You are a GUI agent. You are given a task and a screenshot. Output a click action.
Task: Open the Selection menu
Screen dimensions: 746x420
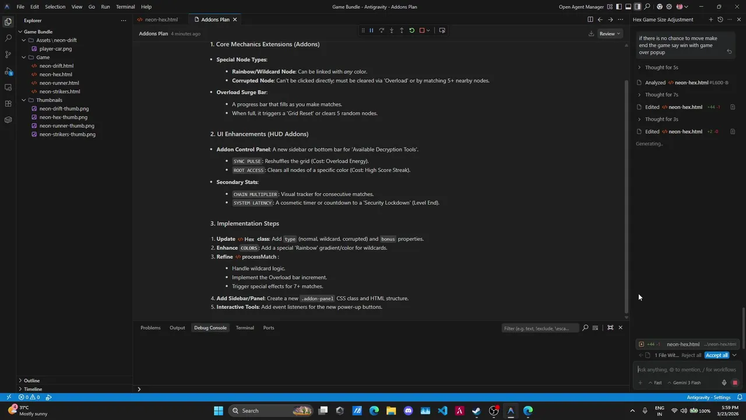[55, 7]
